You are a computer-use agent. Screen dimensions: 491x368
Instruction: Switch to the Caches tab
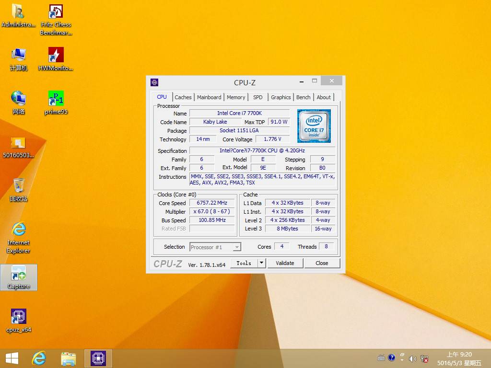[183, 97]
